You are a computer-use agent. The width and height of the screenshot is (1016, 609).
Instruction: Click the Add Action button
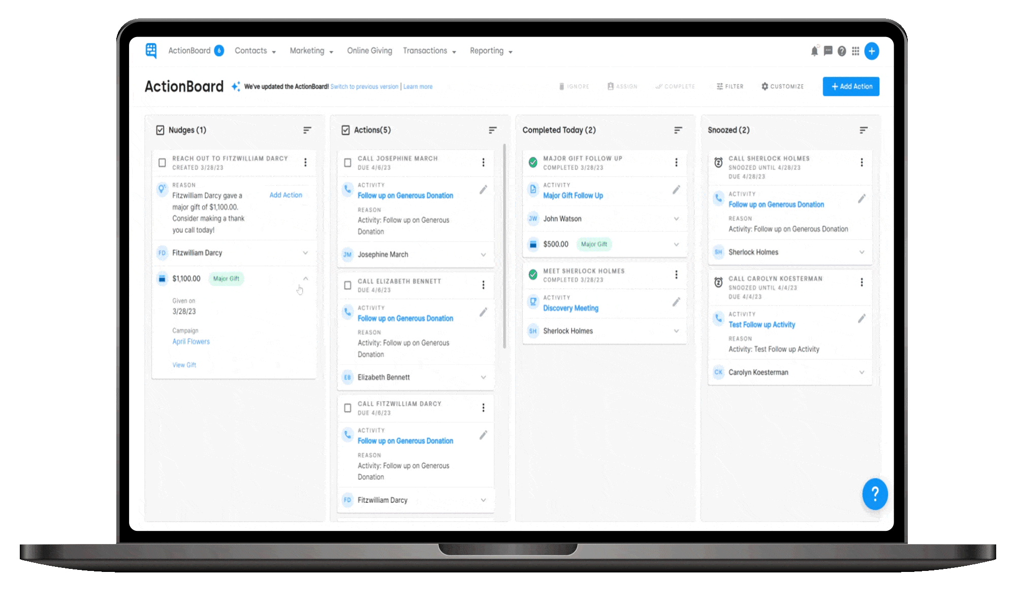[x=851, y=87]
